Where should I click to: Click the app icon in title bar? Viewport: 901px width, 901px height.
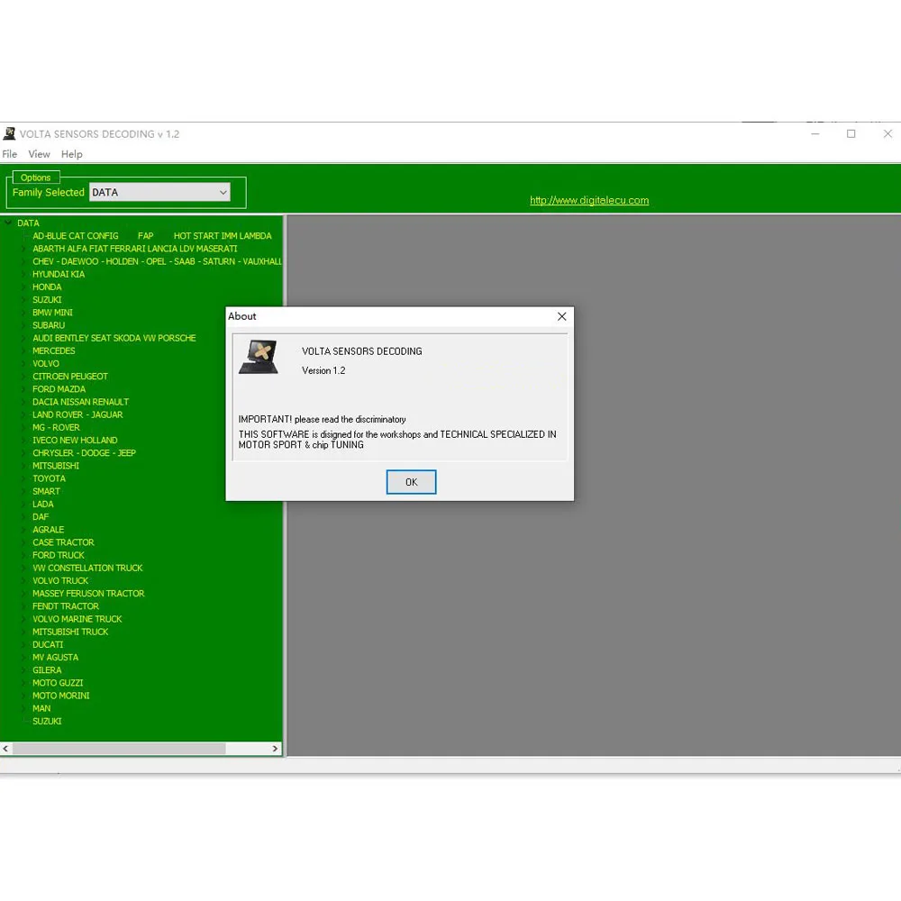click(x=9, y=133)
